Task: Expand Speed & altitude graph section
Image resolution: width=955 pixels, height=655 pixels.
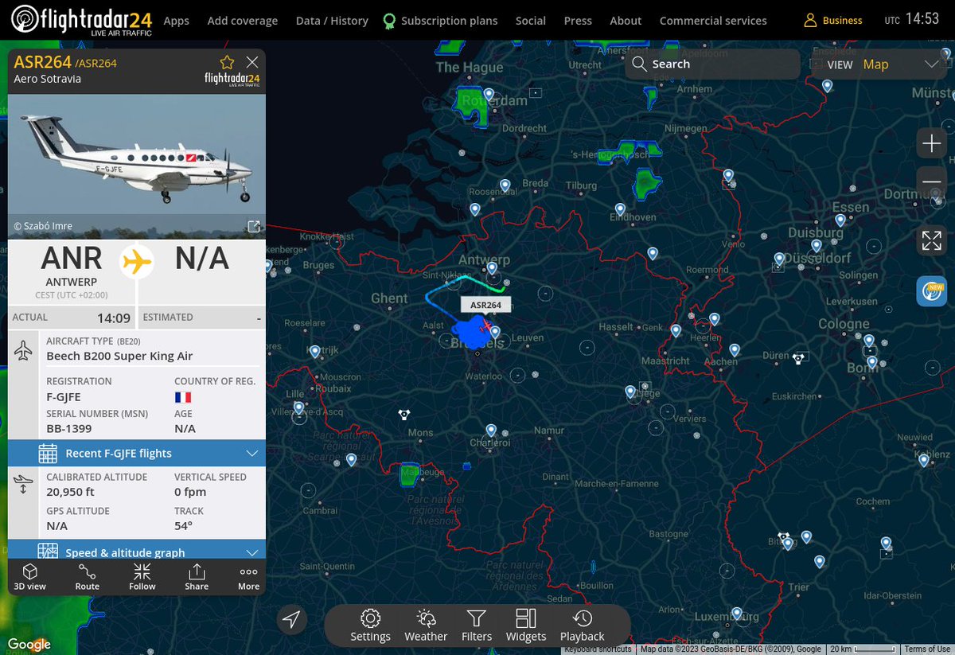Action: point(137,551)
